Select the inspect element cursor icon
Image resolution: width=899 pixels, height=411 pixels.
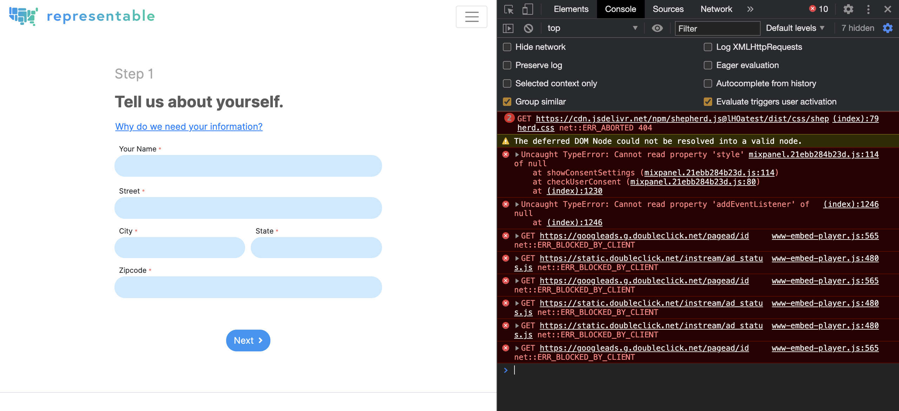coord(509,9)
